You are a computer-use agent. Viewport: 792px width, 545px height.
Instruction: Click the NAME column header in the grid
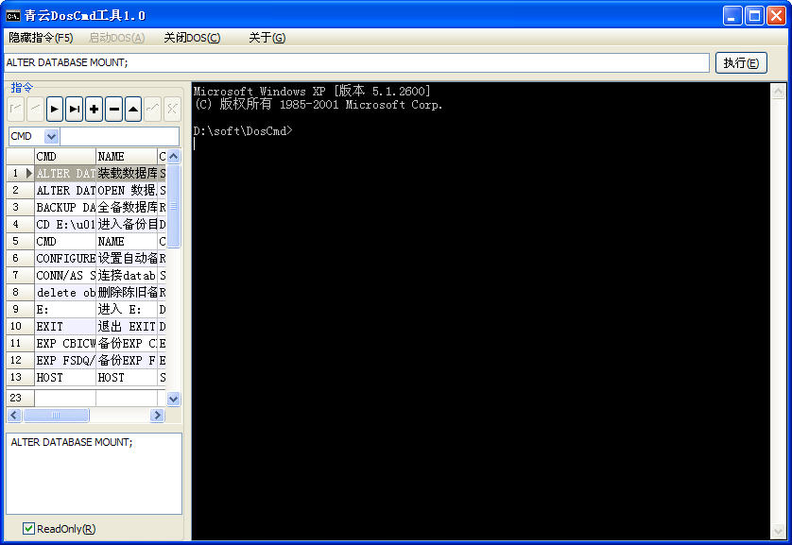127,157
